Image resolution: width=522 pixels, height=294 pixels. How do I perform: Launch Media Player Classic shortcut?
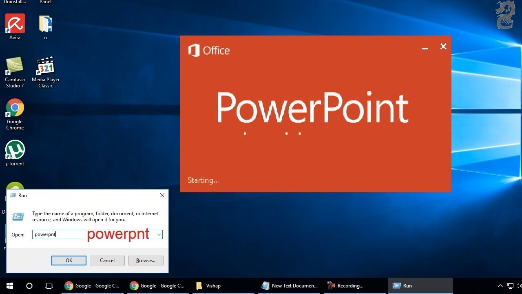coord(46,72)
